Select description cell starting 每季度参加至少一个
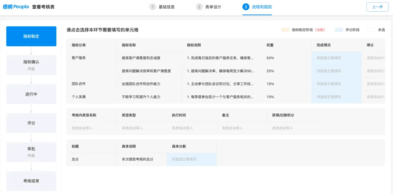Screen dimensions: 393x194 (221, 97)
